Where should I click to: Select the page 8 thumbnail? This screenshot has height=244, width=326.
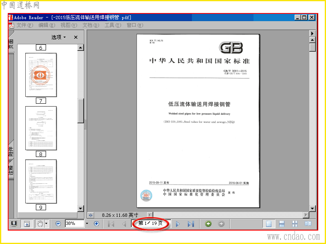click(x=41, y=128)
